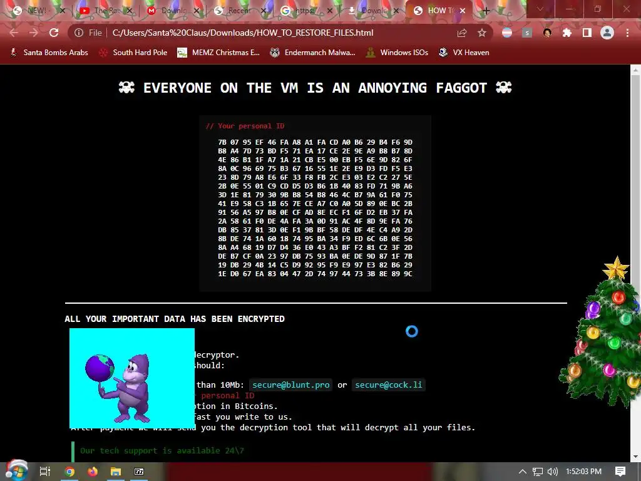Viewport: 641px width, 481px height.
Task: Open Endermanch Malwa... bookmark
Action: point(312,53)
